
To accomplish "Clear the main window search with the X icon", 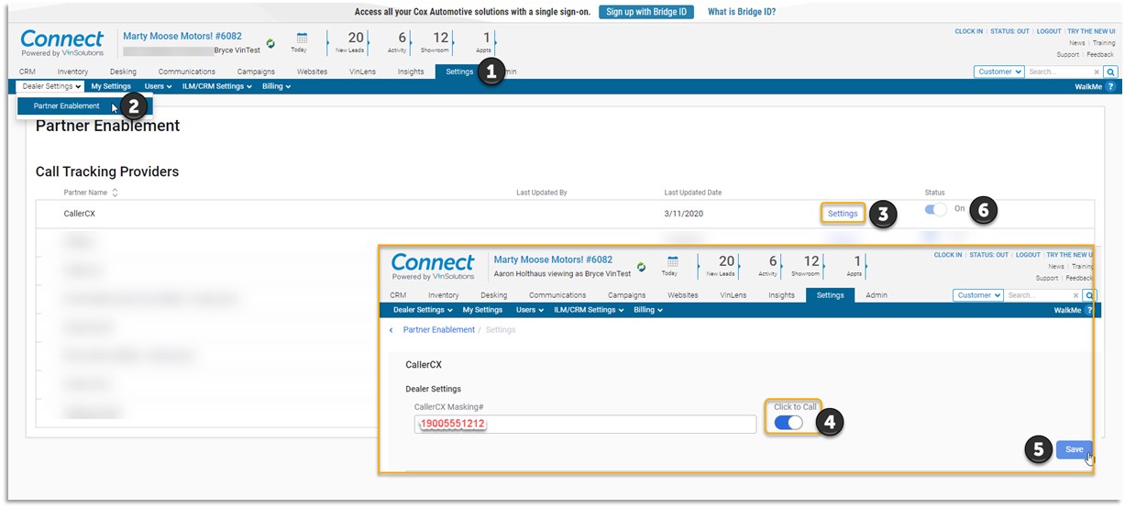I will pyautogui.click(x=1097, y=72).
